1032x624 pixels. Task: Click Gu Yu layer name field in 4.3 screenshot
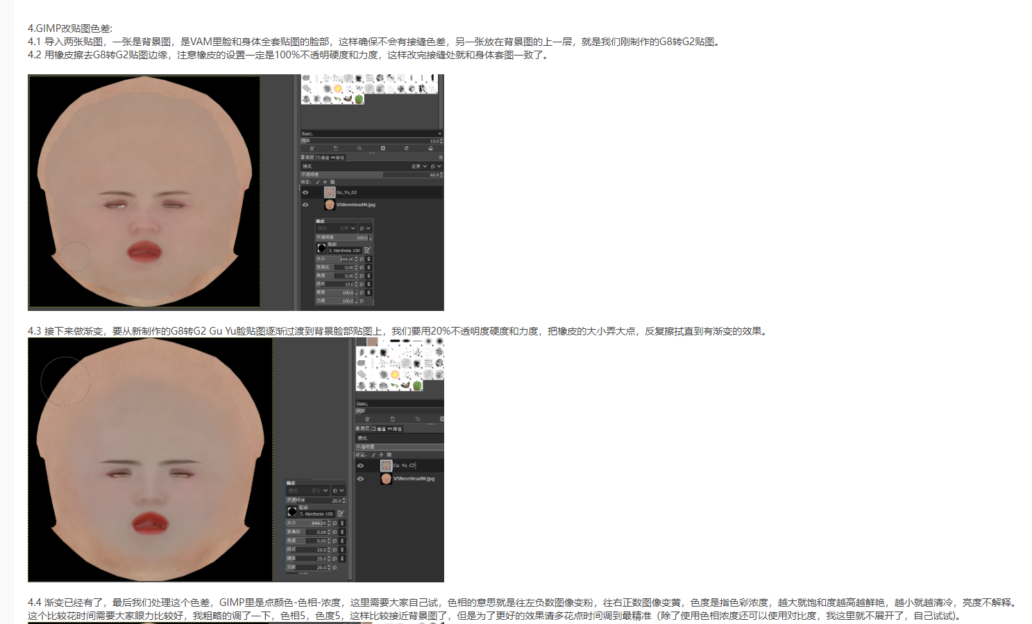click(x=405, y=466)
